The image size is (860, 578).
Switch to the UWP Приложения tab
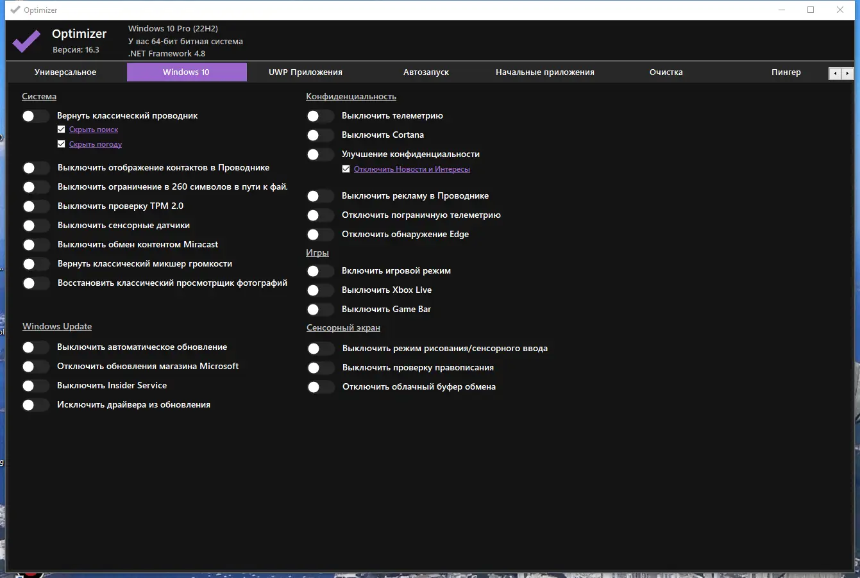[305, 72]
